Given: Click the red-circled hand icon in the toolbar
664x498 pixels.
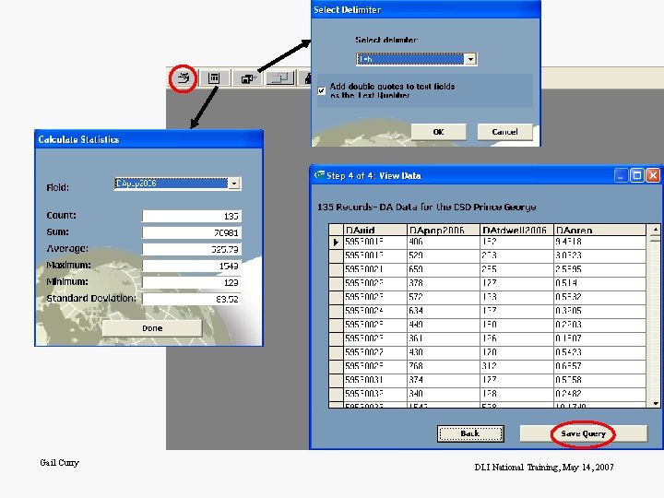Looking at the screenshot, I should pyautogui.click(x=183, y=77).
